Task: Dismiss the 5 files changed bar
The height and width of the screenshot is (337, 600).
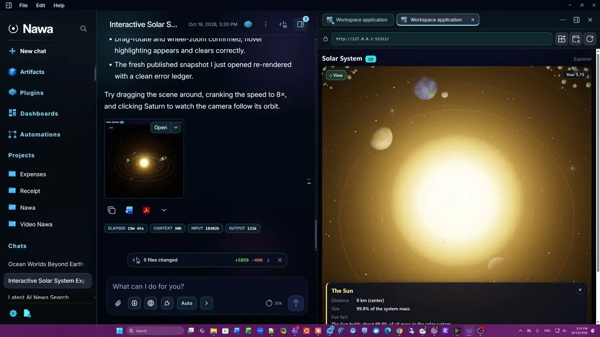Action: click(280, 260)
